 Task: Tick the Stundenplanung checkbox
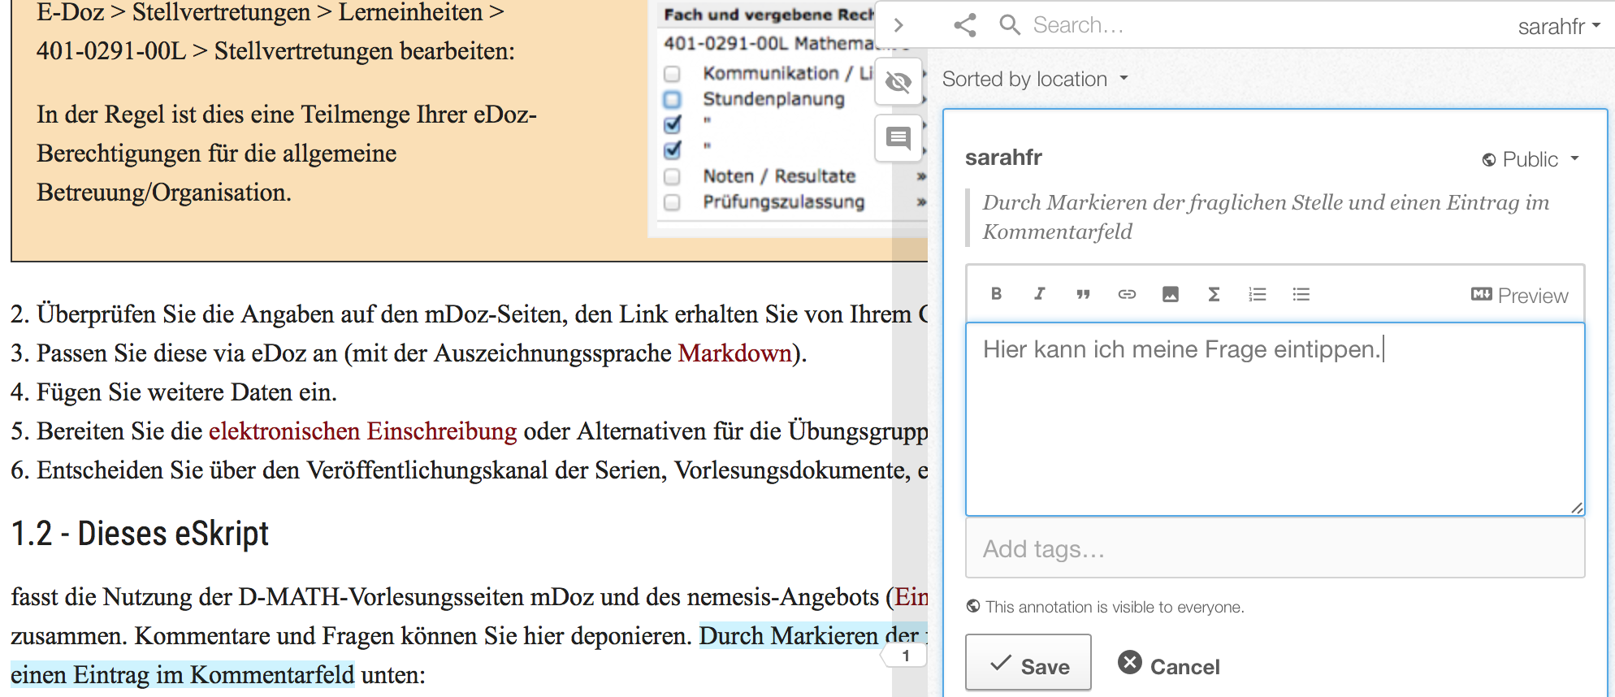[672, 100]
